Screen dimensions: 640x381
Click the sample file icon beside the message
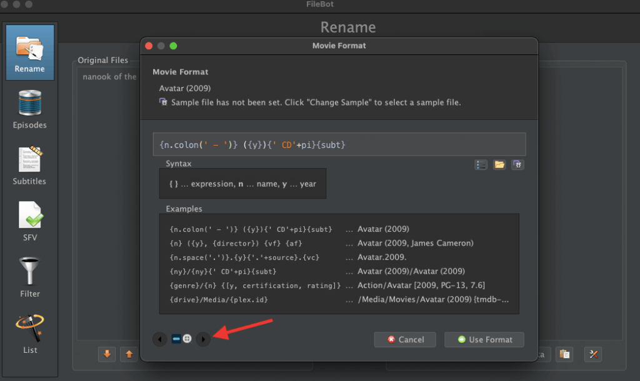click(x=163, y=102)
